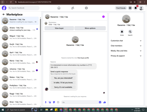Click Raeanne listing thumbnail in right panel
The image size is (147, 112).
click(x=126, y=19)
